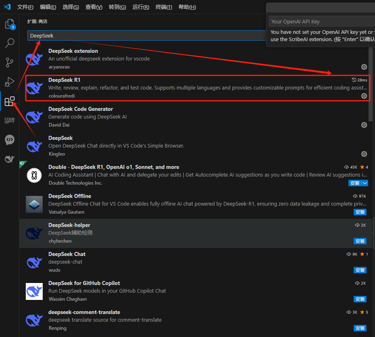Open the 终端(T) menu
This screenshot has width=375, height=337.
click(x=164, y=7)
